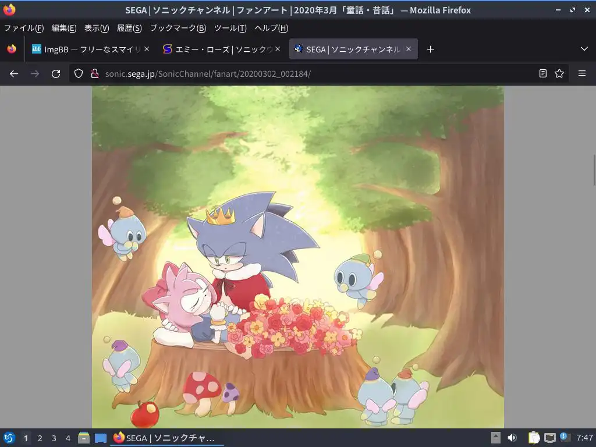This screenshot has height=447, width=596.
Task: Switch to workspace 4
Action: point(68,438)
